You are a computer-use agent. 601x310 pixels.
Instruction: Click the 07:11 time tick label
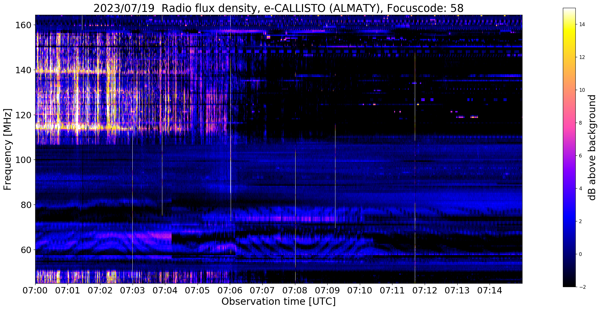[x=392, y=290]
